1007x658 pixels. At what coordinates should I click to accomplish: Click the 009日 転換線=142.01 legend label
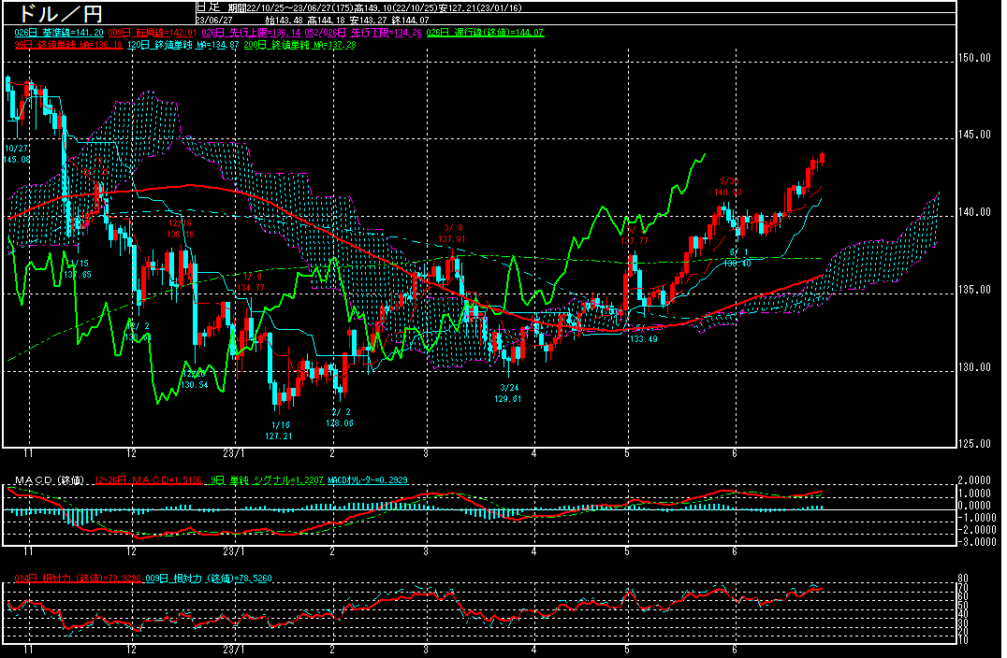(153, 33)
